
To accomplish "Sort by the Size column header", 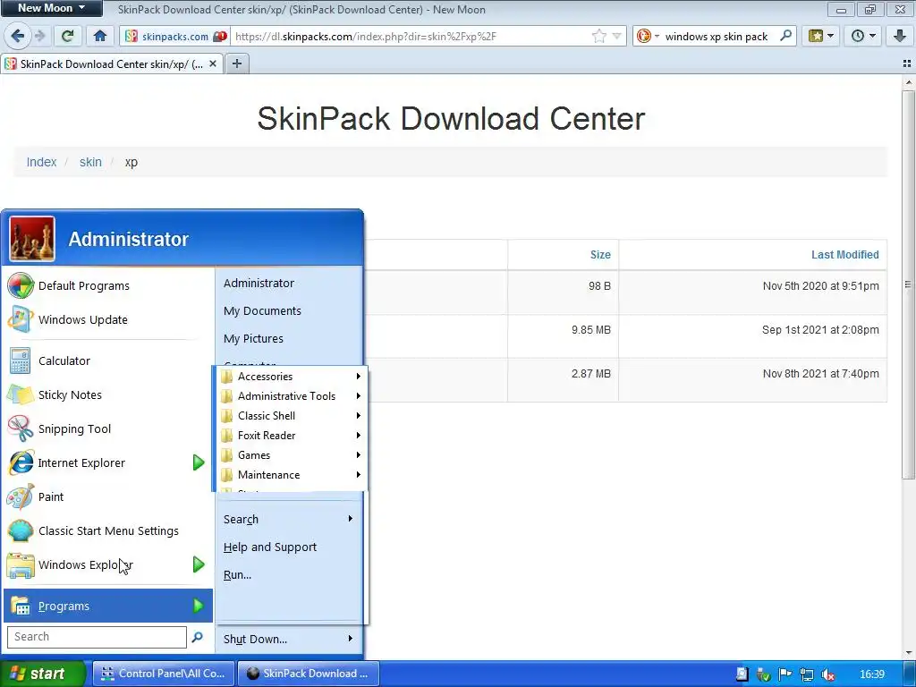I will pyautogui.click(x=600, y=255).
